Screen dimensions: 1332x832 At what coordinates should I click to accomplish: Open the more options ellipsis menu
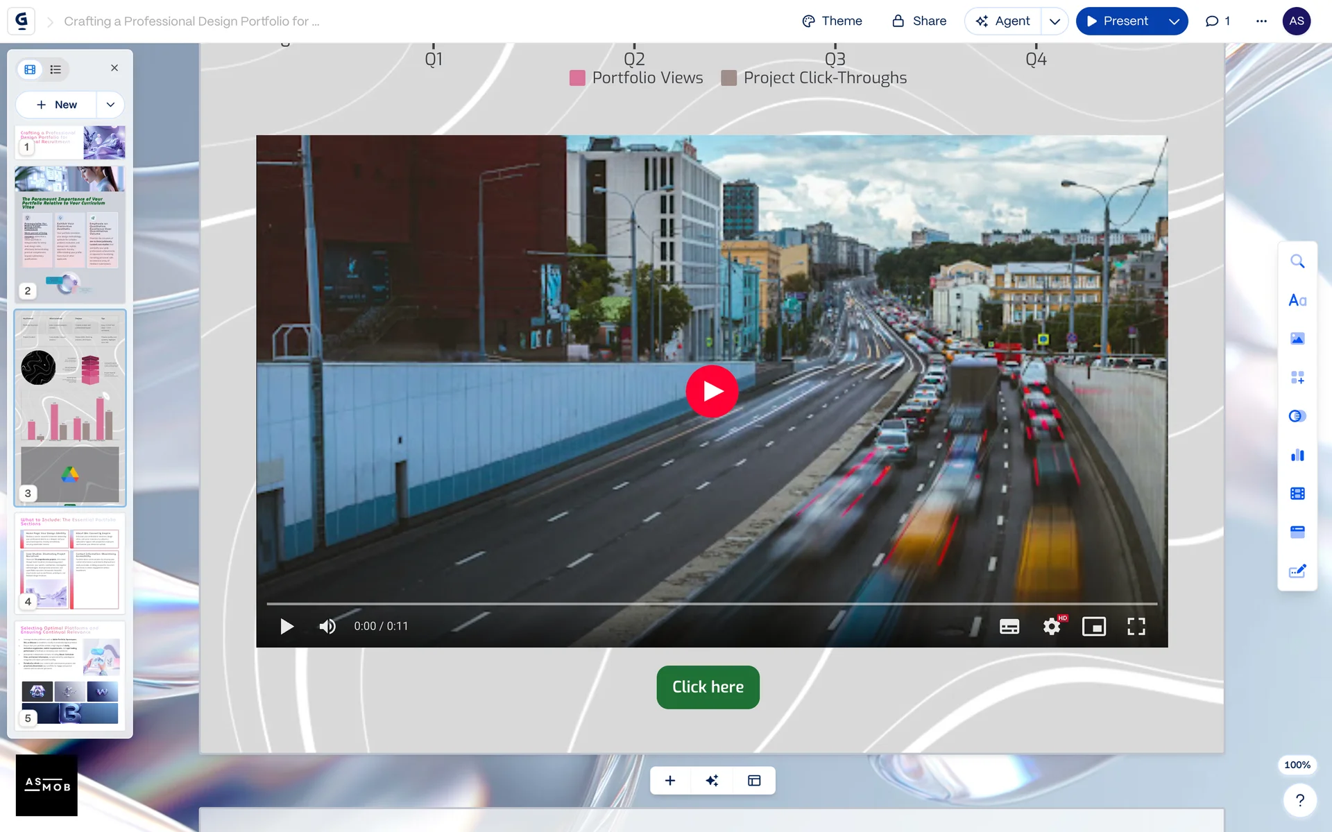(x=1261, y=21)
